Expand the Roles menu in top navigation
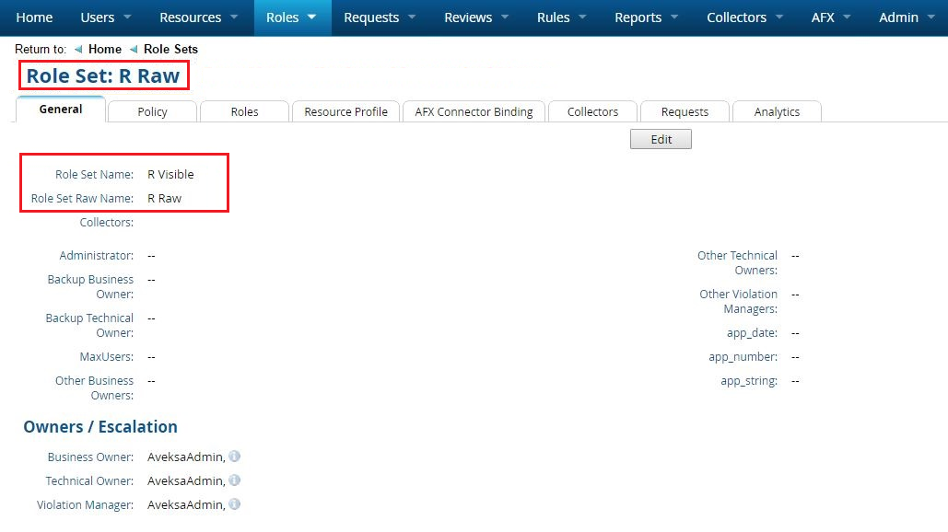The image size is (948, 532). point(291,17)
